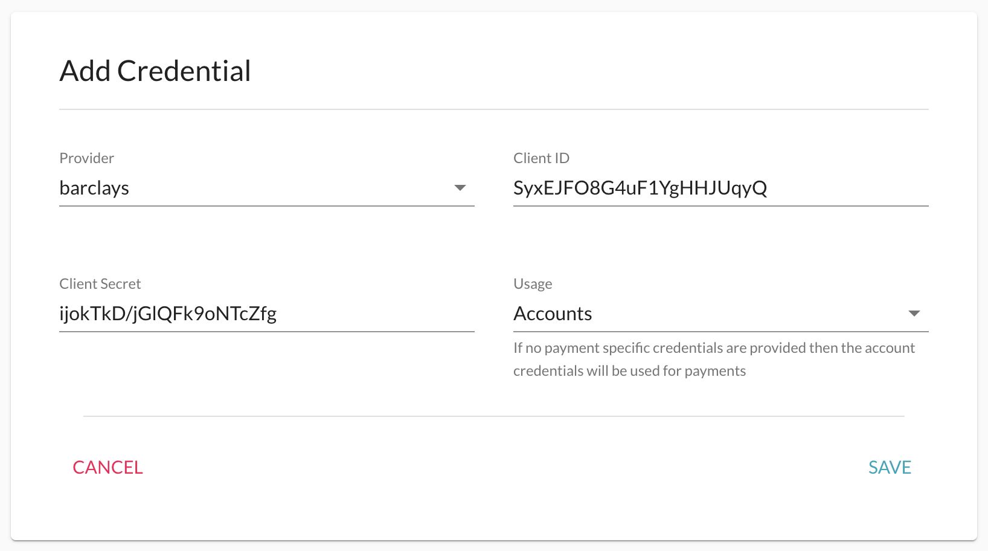988x551 pixels.
Task: Choose the Accounts usage value
Action: point(553,314)
